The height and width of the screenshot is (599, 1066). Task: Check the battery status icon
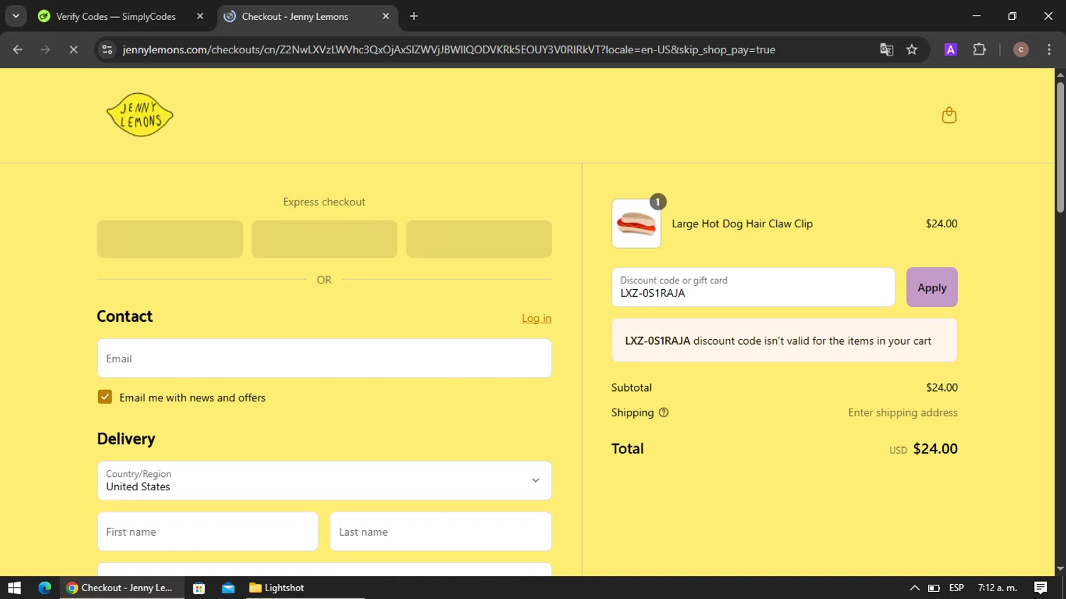934,588
